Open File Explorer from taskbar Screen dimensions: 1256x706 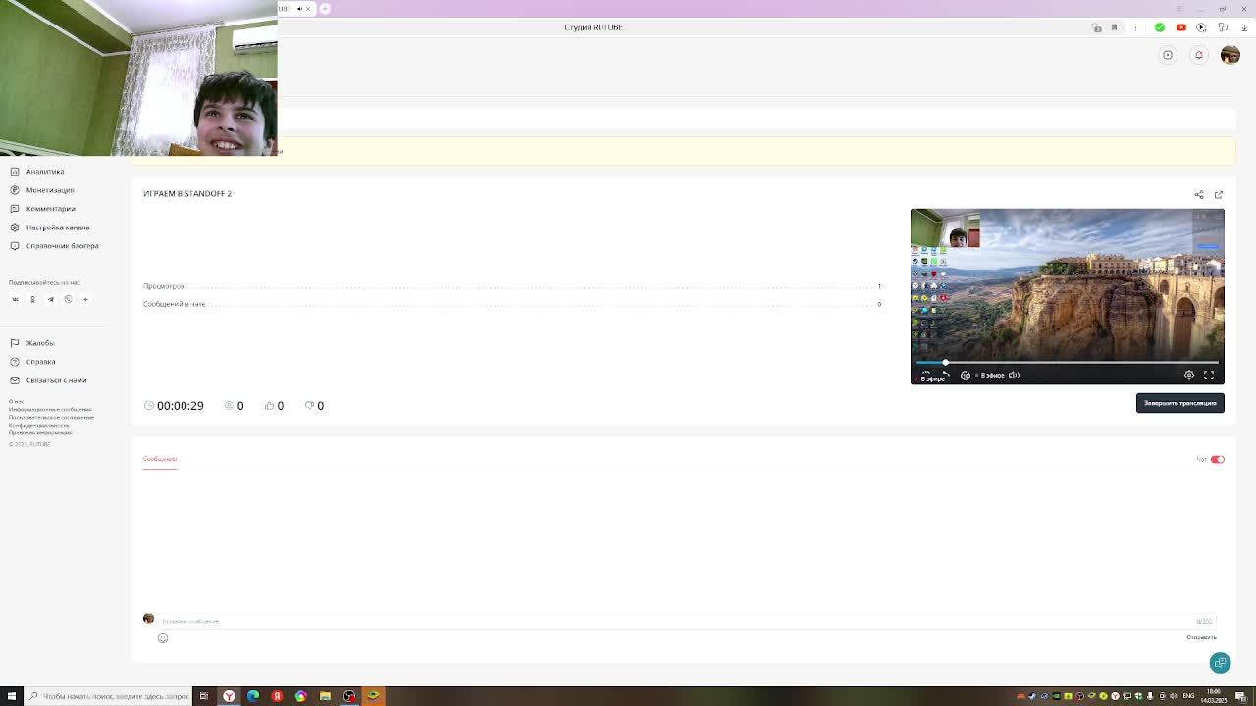pos(325,696)
